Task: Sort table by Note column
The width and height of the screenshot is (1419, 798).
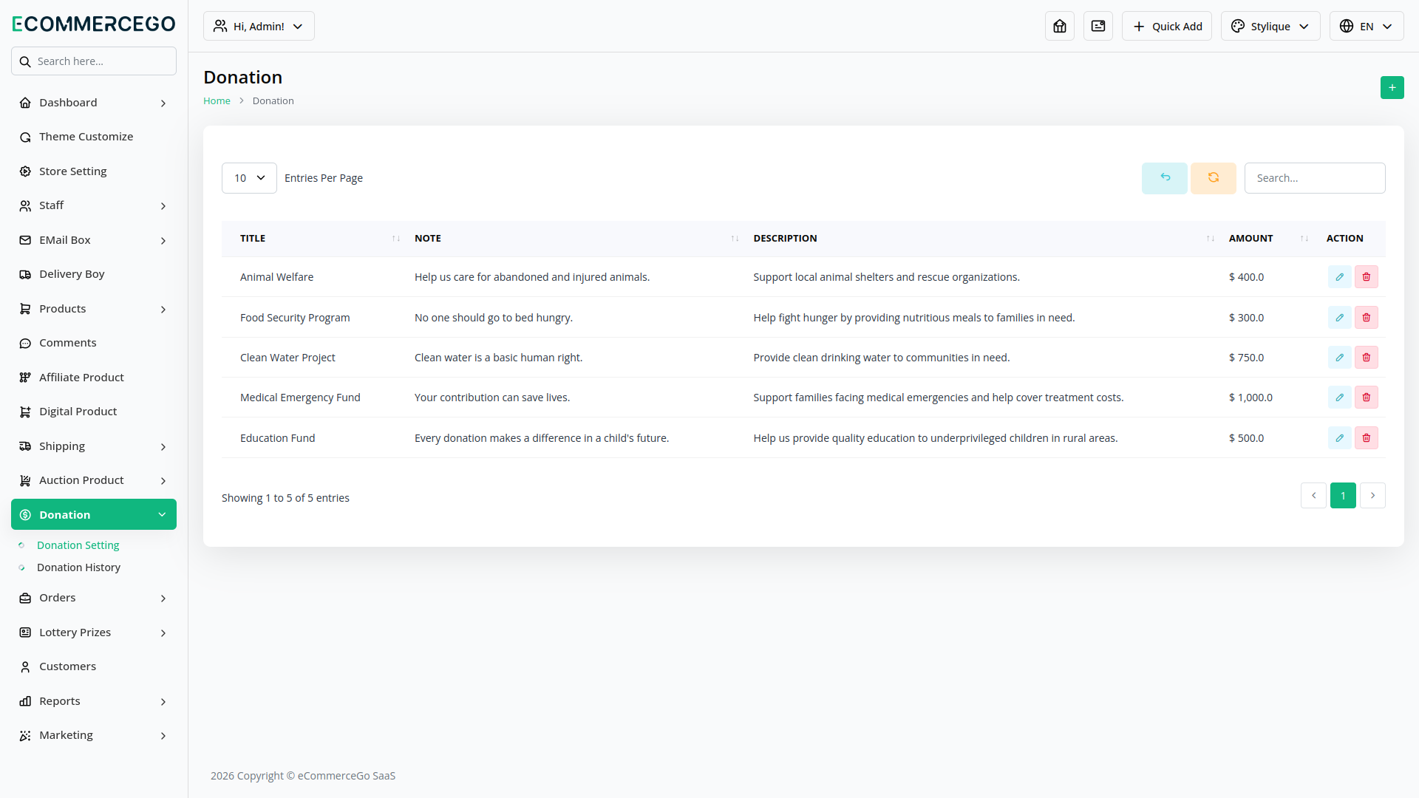Action: coord(576,239)
